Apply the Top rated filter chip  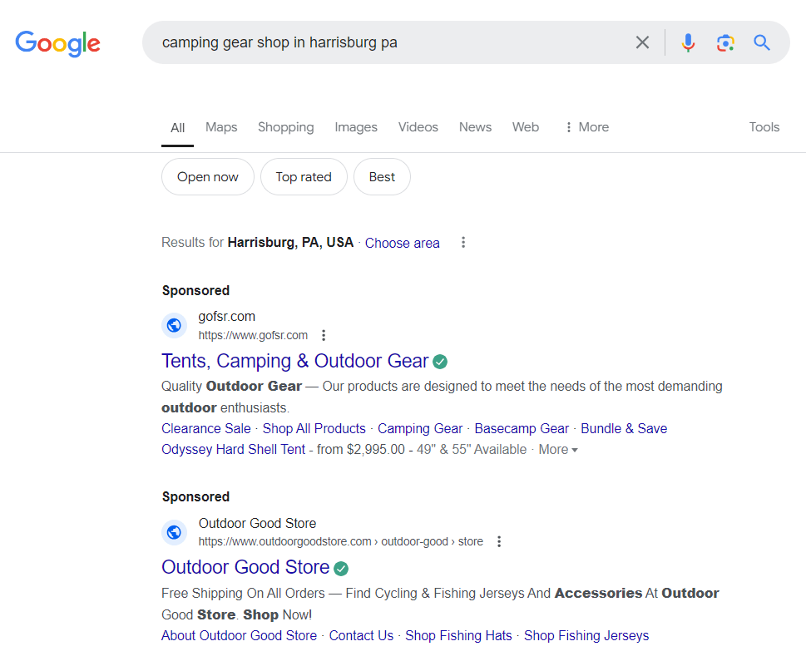point(304,177)
